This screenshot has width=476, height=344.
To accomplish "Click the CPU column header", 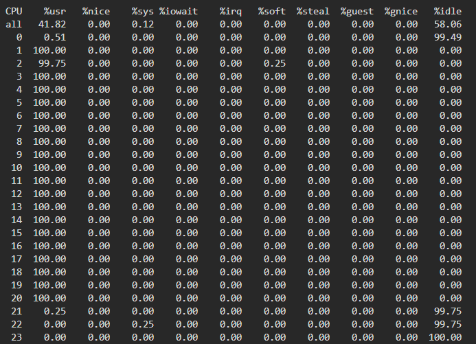I will coord(14,11).
